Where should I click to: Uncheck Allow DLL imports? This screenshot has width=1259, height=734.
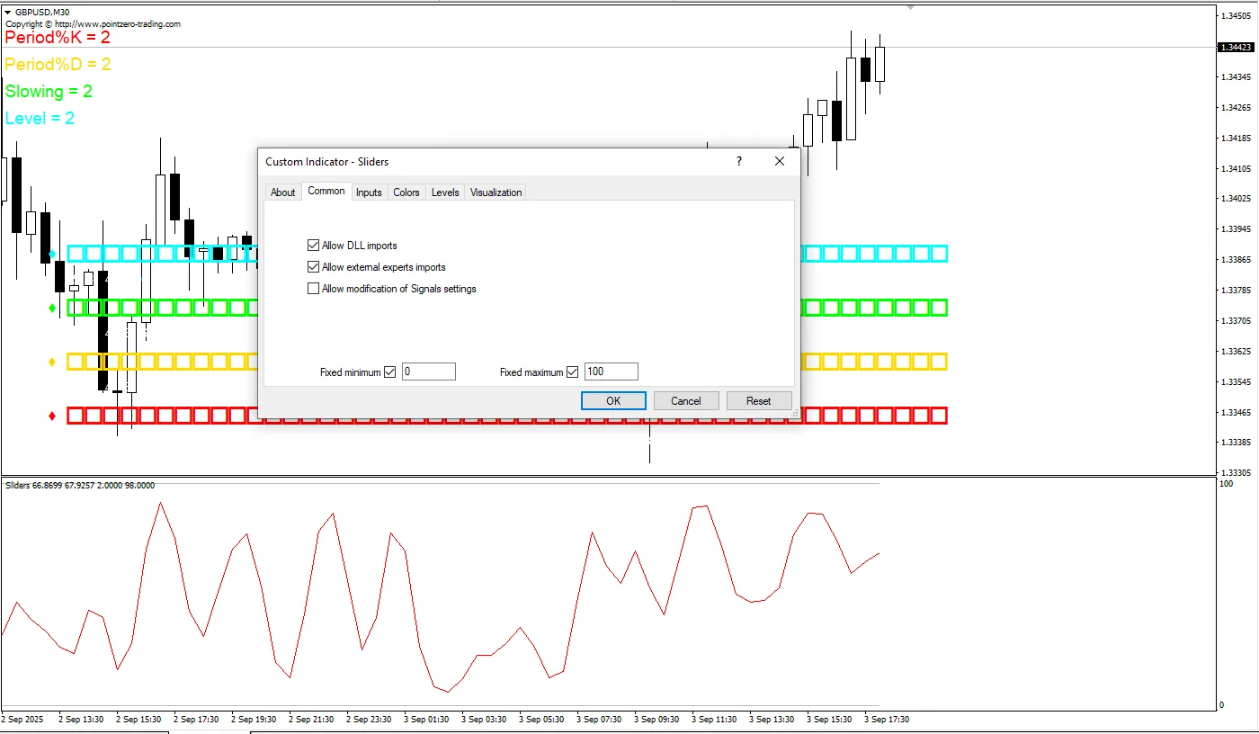(314, 246)
